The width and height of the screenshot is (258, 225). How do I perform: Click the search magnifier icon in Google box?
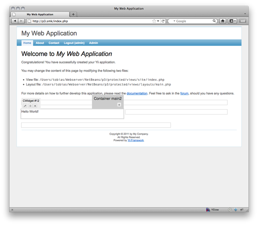(x=214, y=21)
